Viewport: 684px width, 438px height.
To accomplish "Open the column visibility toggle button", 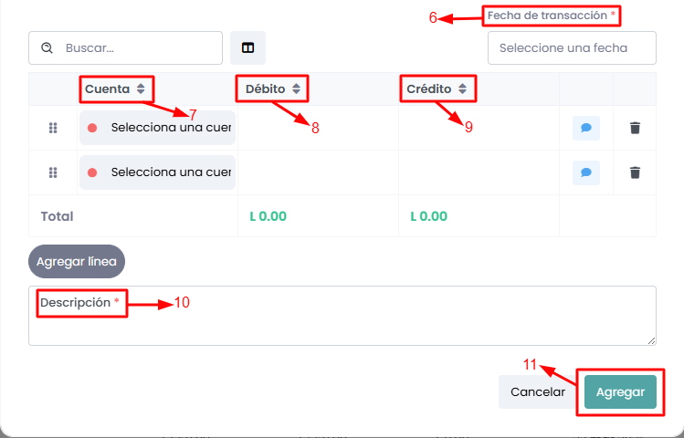I will (x=247, y=48).
